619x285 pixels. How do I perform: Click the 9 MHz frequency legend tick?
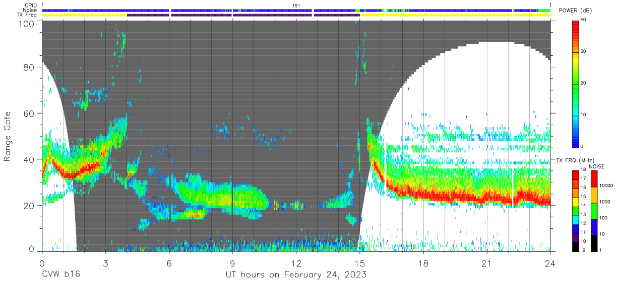pos(583,250)
